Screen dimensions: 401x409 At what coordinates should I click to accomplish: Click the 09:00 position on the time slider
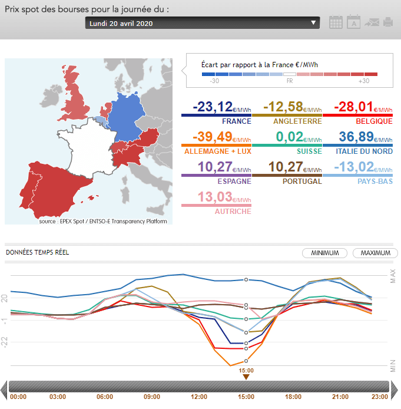click(152, 387)
